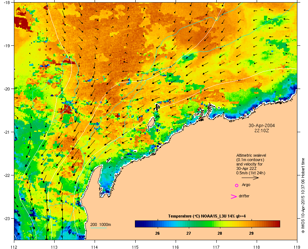Click the IMOS copyright timestamp text
Screen dimensions: 308x249
[303, 196]
